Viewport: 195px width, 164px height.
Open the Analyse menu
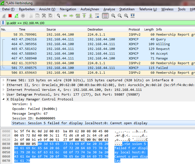109,9
